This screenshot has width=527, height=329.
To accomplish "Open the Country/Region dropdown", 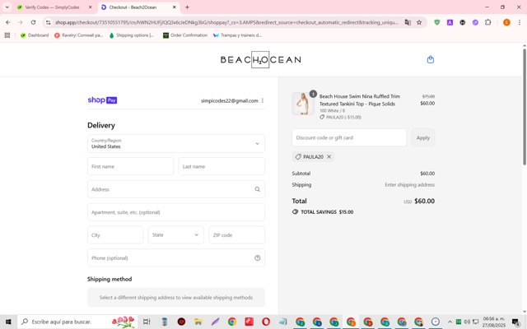I will 176,144.
